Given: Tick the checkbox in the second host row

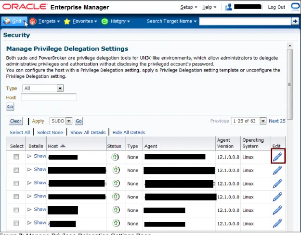Looking at the screenshot, I should (x=16, y=170).
